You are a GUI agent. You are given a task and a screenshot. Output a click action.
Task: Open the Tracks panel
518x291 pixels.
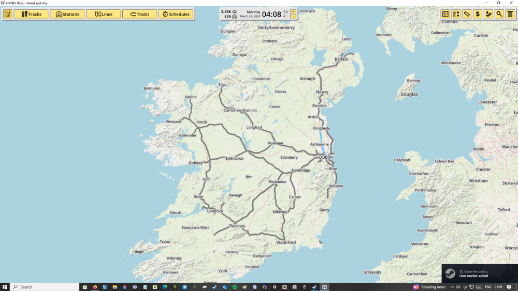[31, 14]
